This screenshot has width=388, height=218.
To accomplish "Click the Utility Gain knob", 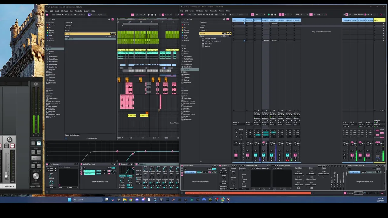I will click(x=233, y=175).
